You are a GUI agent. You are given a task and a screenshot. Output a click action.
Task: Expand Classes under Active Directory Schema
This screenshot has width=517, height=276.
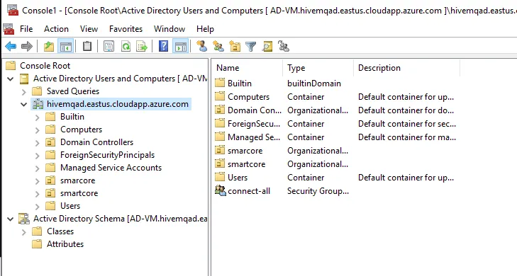click(x=23, y=232)
